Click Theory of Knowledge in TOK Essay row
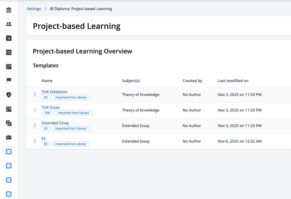This screenshot has height=199, width=291. [x=141, y=110]
